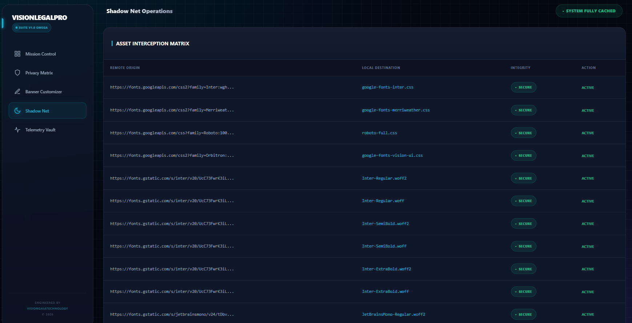
Task: Click the System Fully Cached status badge
Action: click(x=589, y=11)
